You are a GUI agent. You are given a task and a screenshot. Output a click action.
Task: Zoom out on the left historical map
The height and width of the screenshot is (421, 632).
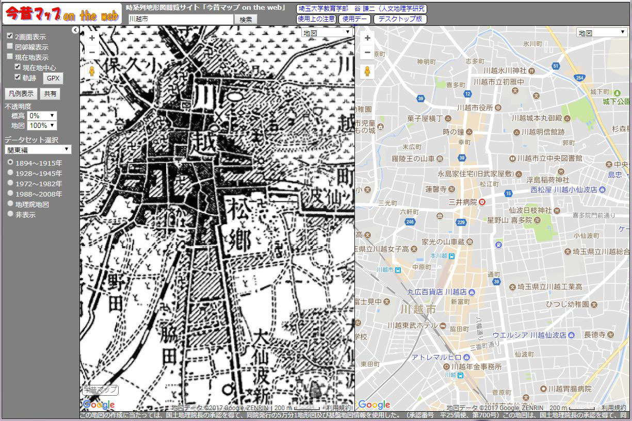tap(92, 52)
